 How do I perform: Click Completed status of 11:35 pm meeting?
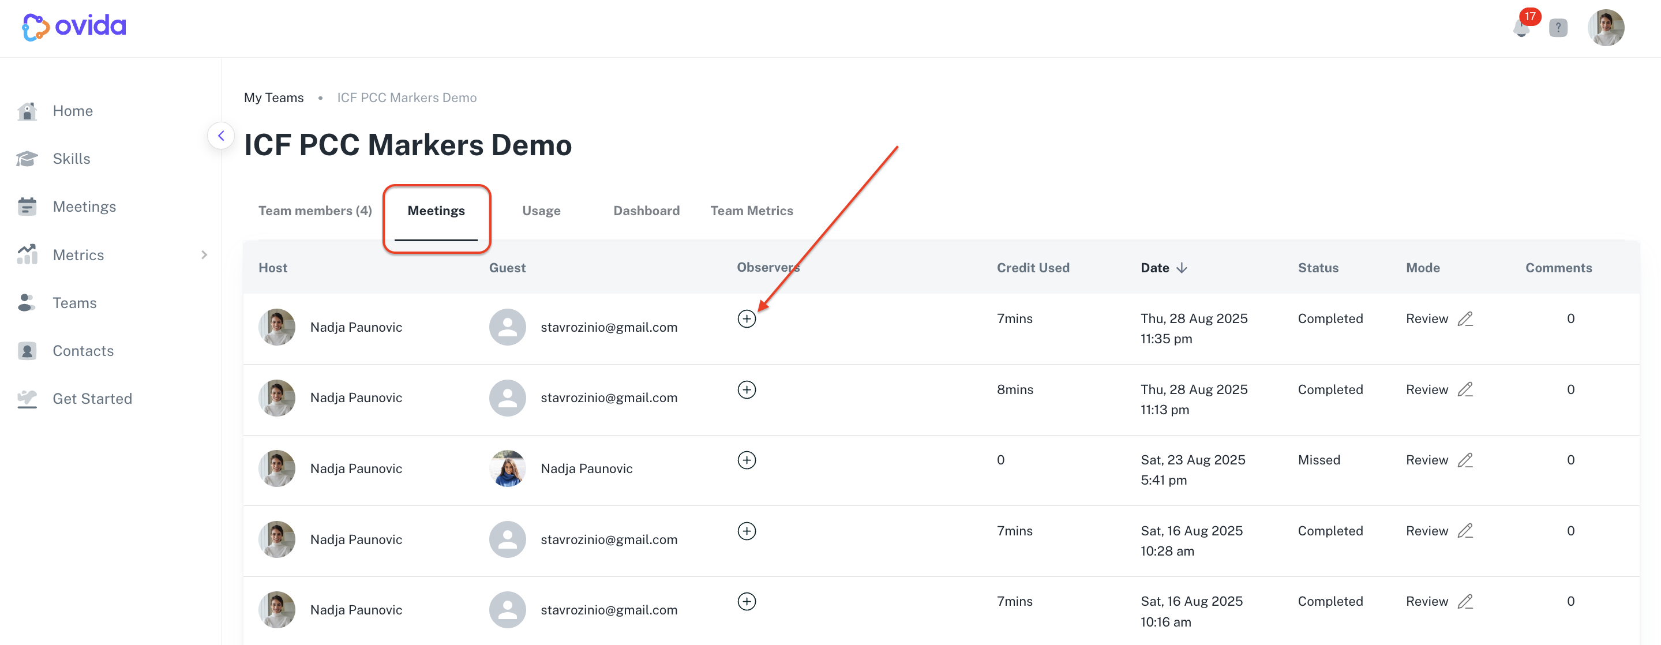click(1330, 318)
